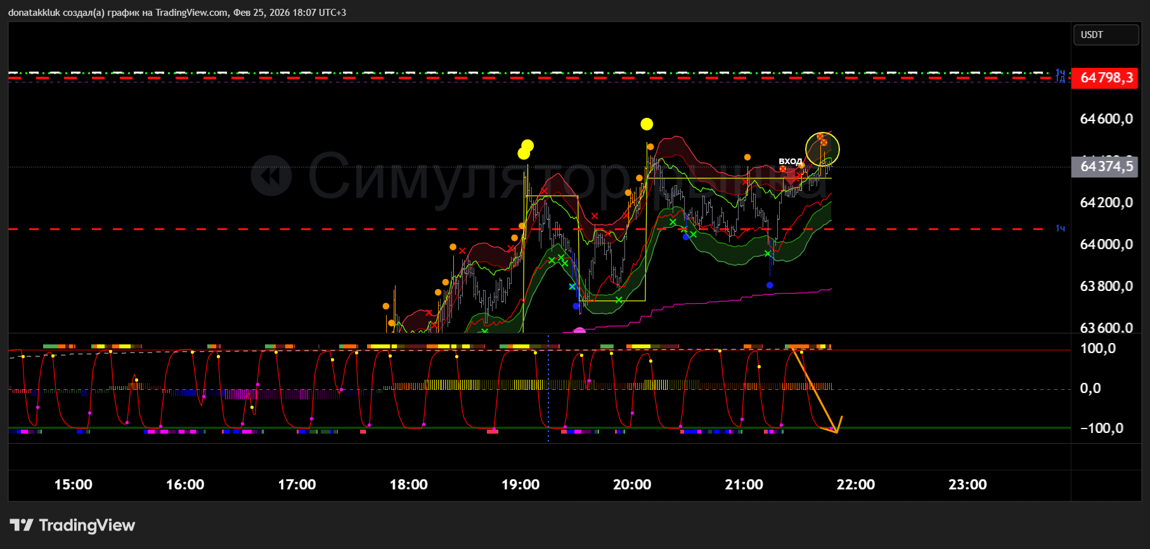Click the 100,0 value on the oscillator scale
The image size is (1150, 549).
point(1098,349)
